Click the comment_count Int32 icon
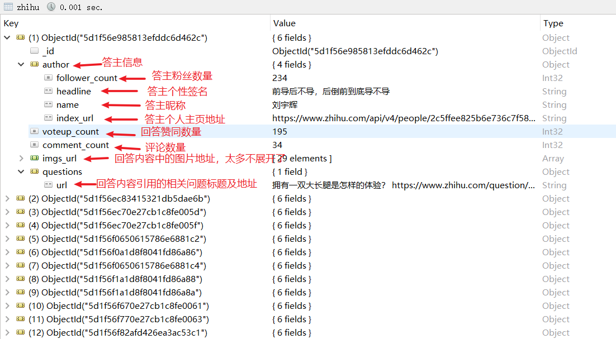 (x=35, y=145)
